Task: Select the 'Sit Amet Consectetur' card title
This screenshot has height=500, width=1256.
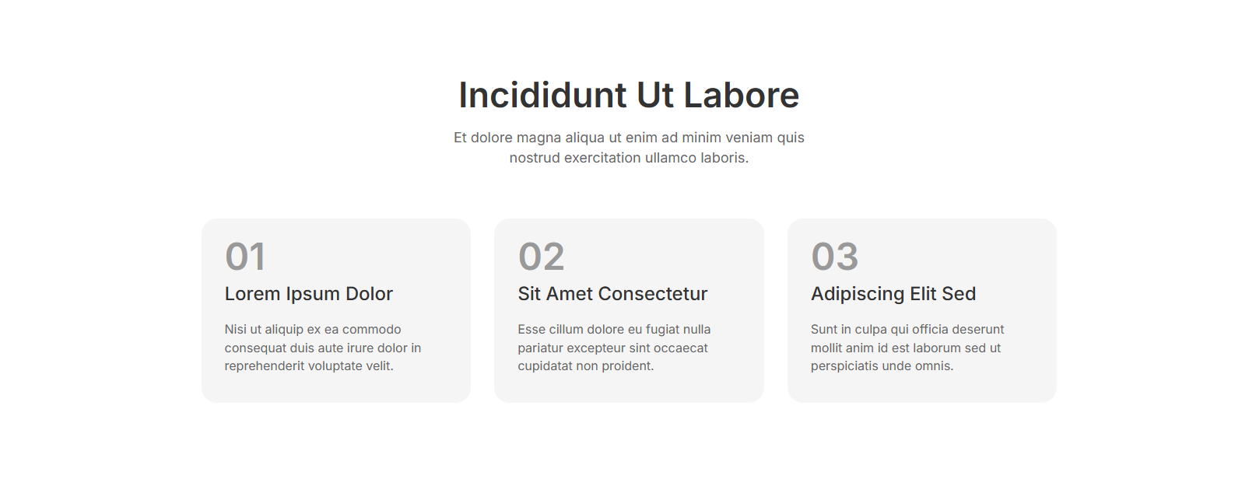Action: [x=612, y=294]
